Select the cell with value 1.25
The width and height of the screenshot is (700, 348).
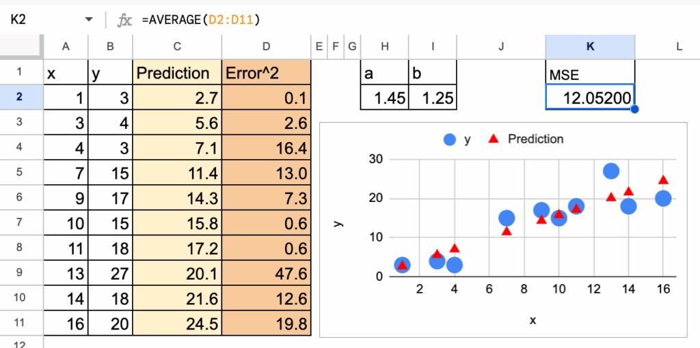432,98
